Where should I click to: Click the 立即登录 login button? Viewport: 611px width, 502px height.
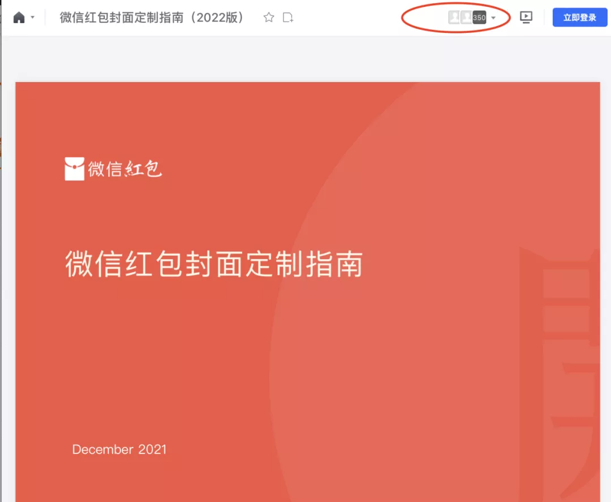point(579,18)
